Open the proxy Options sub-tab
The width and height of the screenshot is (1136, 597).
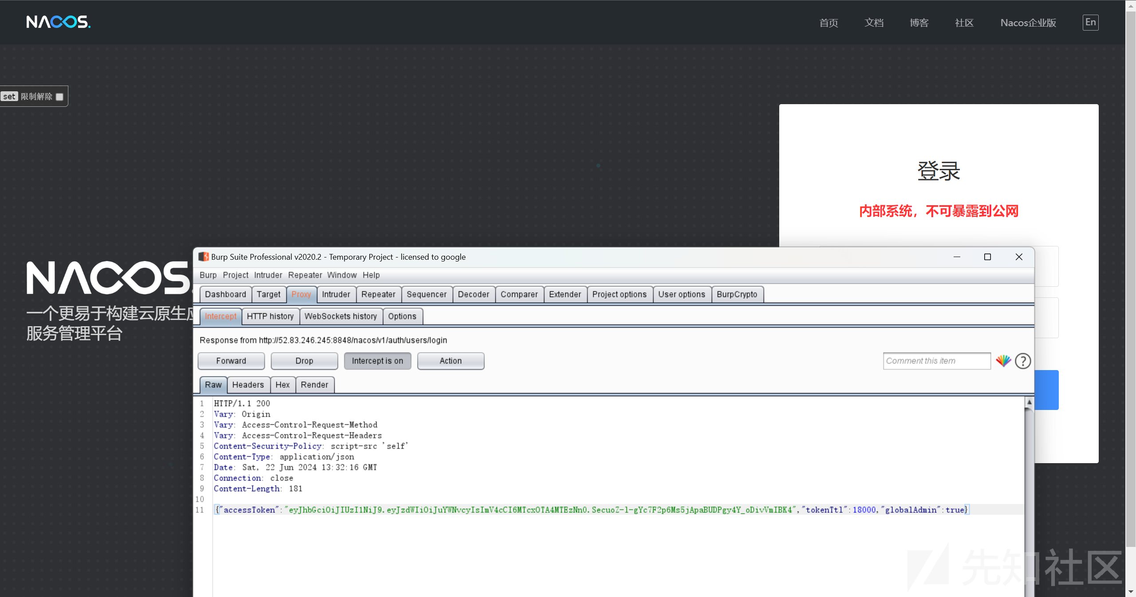402,316
